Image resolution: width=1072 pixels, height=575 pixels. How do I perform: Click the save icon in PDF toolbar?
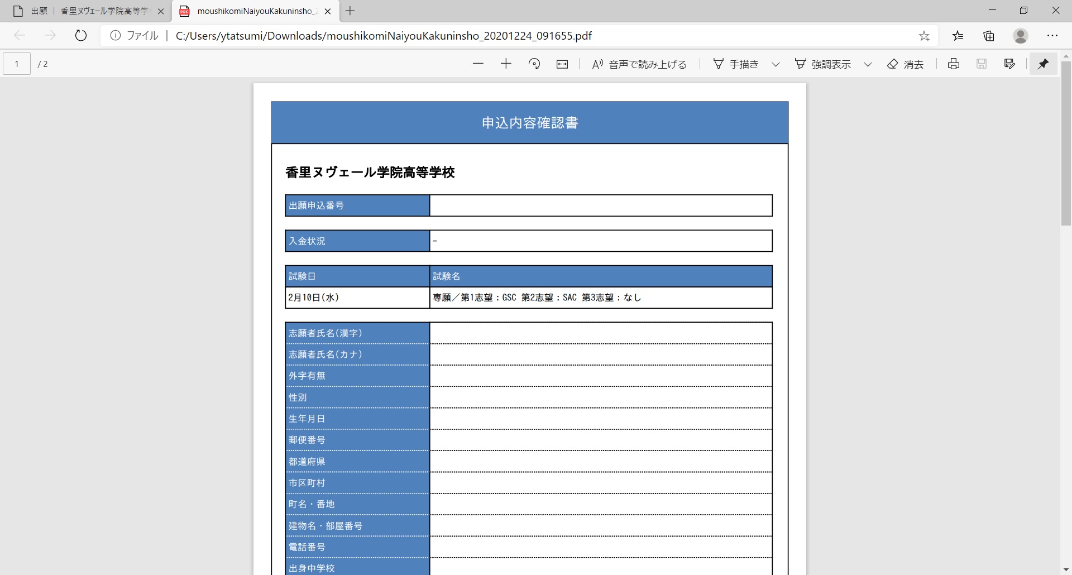pyautogui.click(x=982, y=64)
